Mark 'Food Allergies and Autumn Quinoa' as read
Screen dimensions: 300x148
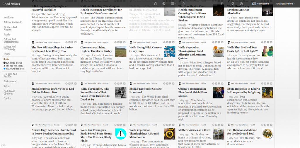click(222, 42)
